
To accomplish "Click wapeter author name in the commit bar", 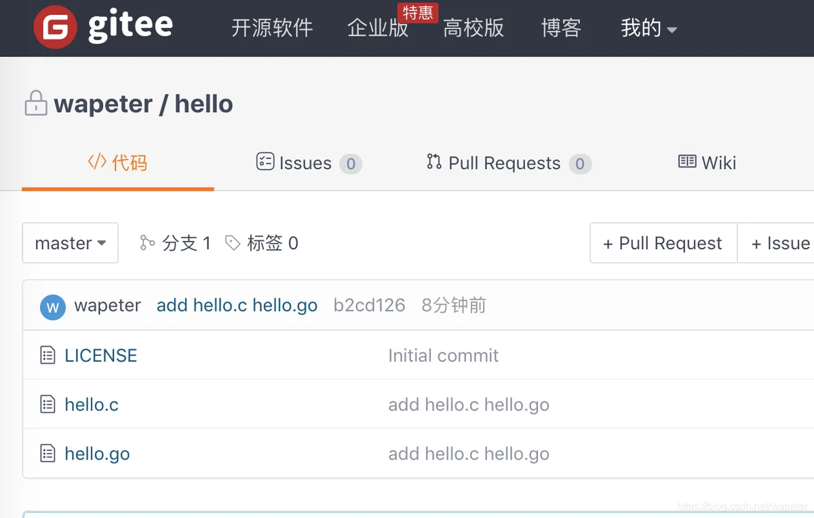I will pos(108,306).
